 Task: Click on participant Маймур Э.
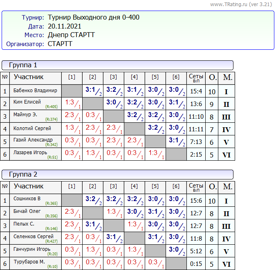(x=25, y=115)
